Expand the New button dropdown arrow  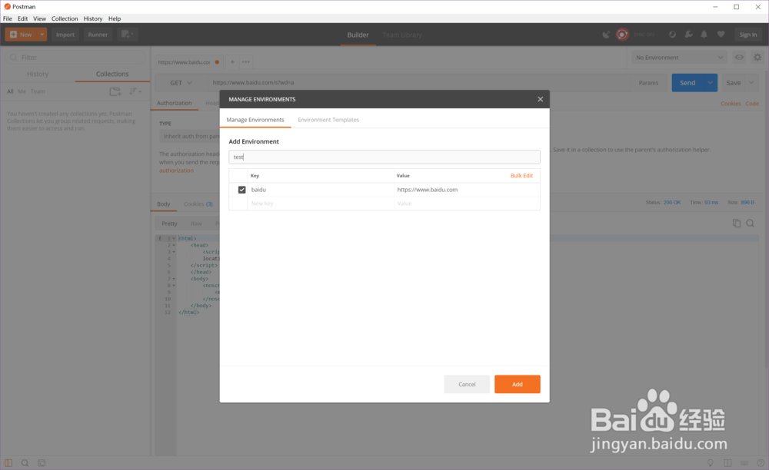pos(42,35)
